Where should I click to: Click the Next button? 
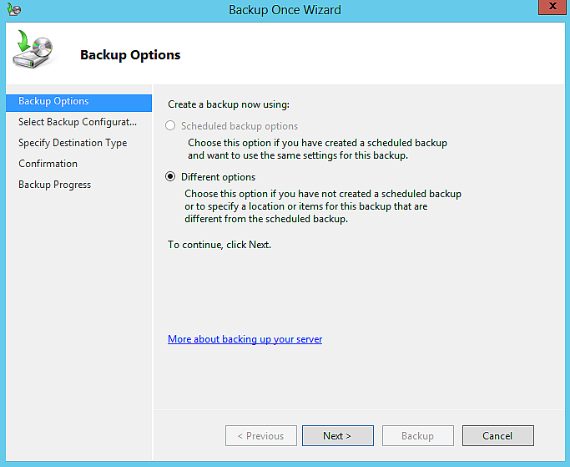point(338,435)
